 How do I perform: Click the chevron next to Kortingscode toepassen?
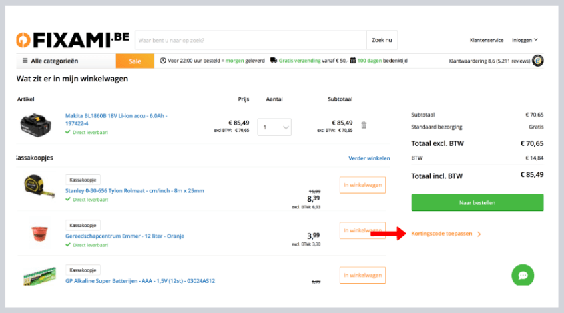479,234
